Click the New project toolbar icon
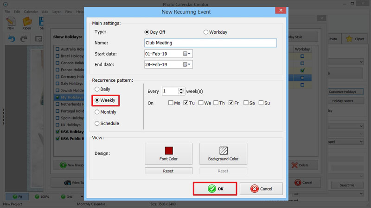The image size is (371, 208). [11, 22]
